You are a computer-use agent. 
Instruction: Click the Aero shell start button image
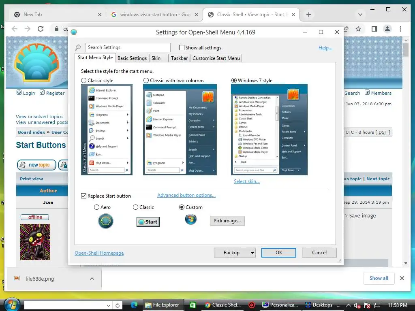pos(106,221)
